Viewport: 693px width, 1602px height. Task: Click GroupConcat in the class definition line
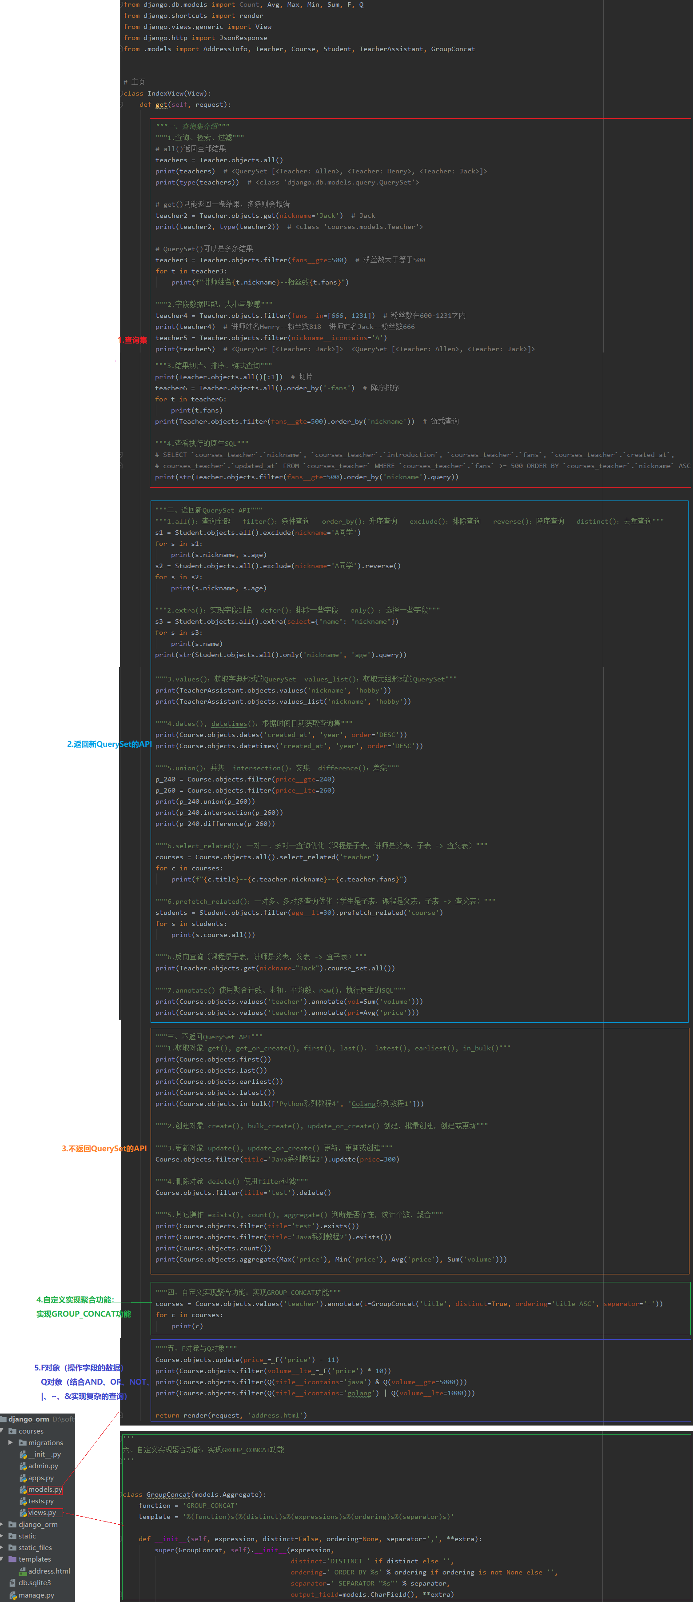coord(168,1494)
